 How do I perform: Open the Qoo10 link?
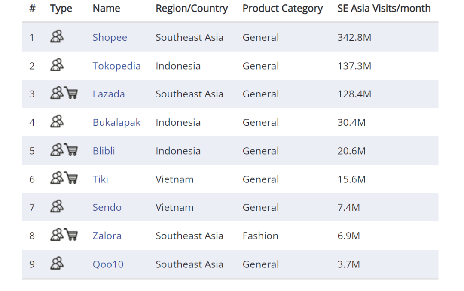pyautogui.click(x=108, y=264)
